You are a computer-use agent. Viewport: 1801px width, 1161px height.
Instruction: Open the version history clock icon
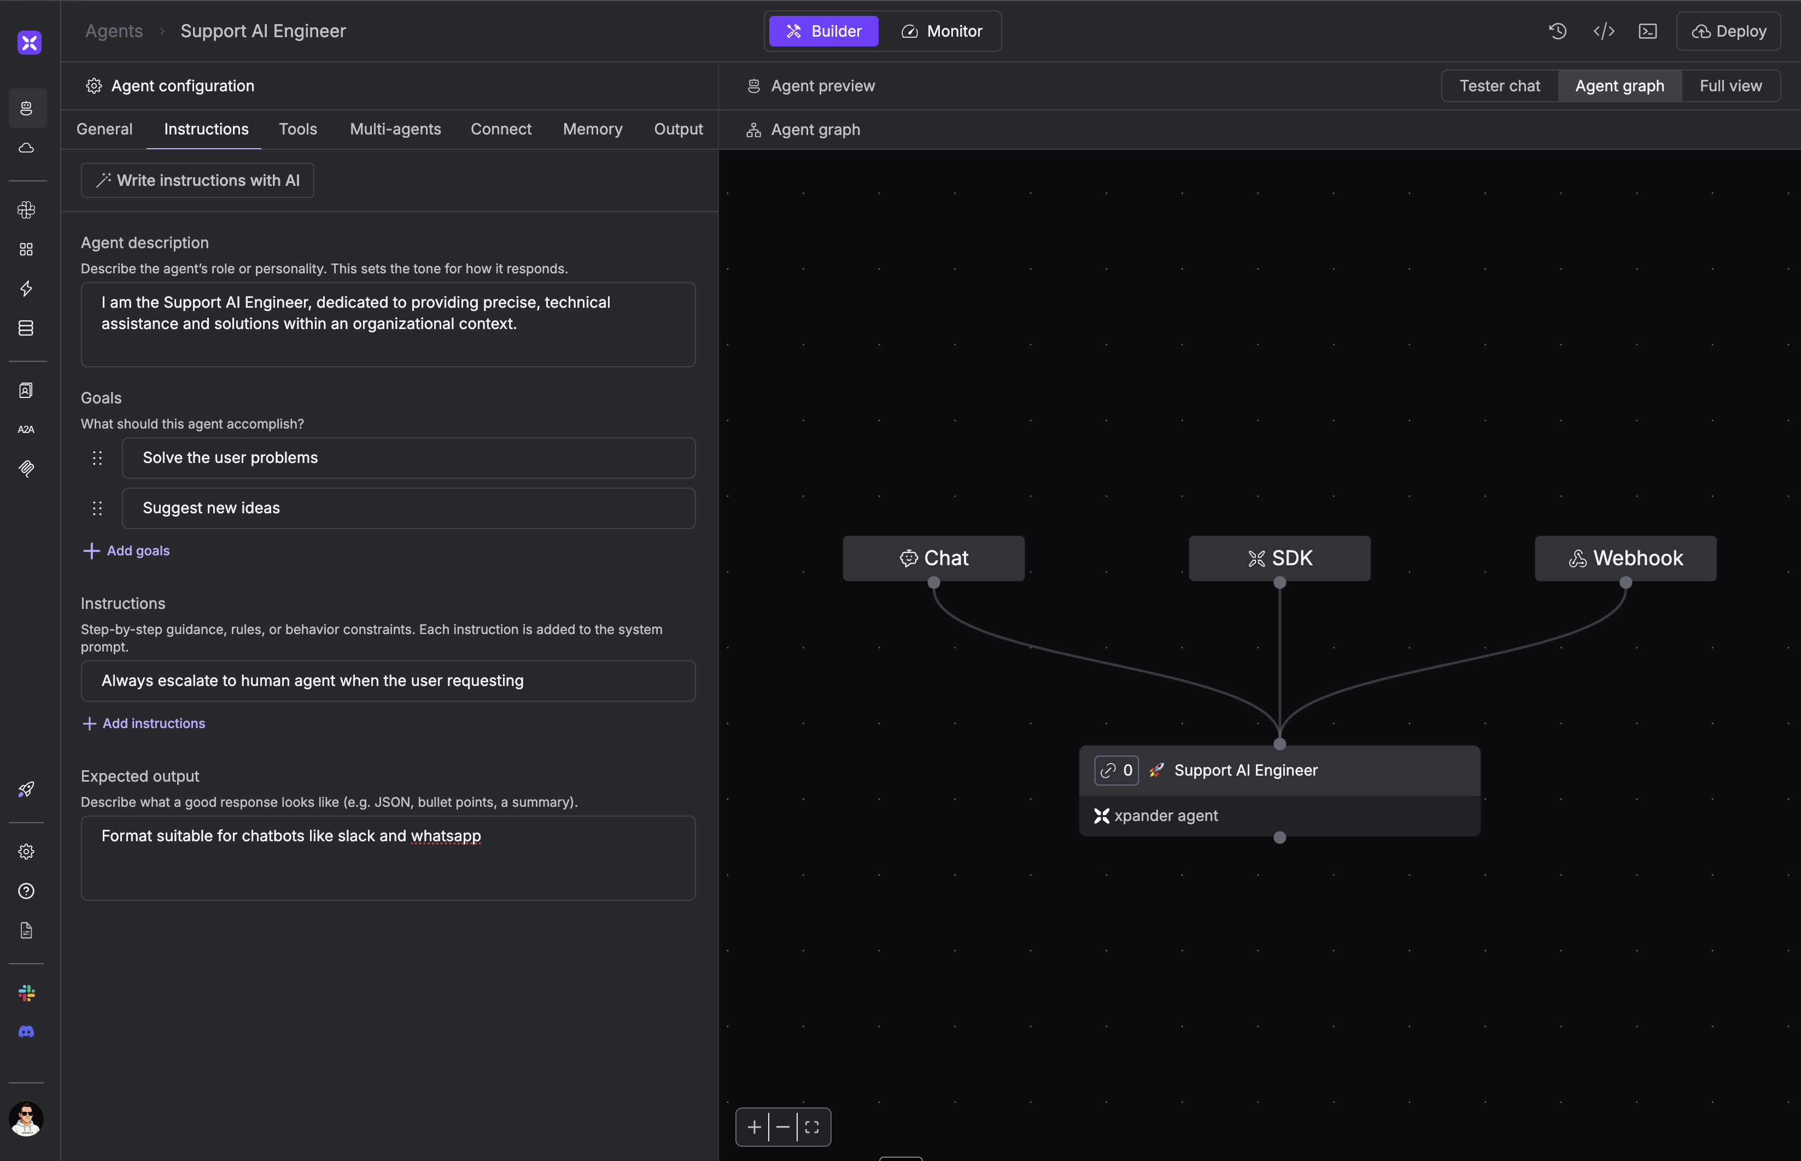1558,31
